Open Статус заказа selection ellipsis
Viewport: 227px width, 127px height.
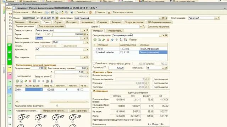tap(216, 18)
